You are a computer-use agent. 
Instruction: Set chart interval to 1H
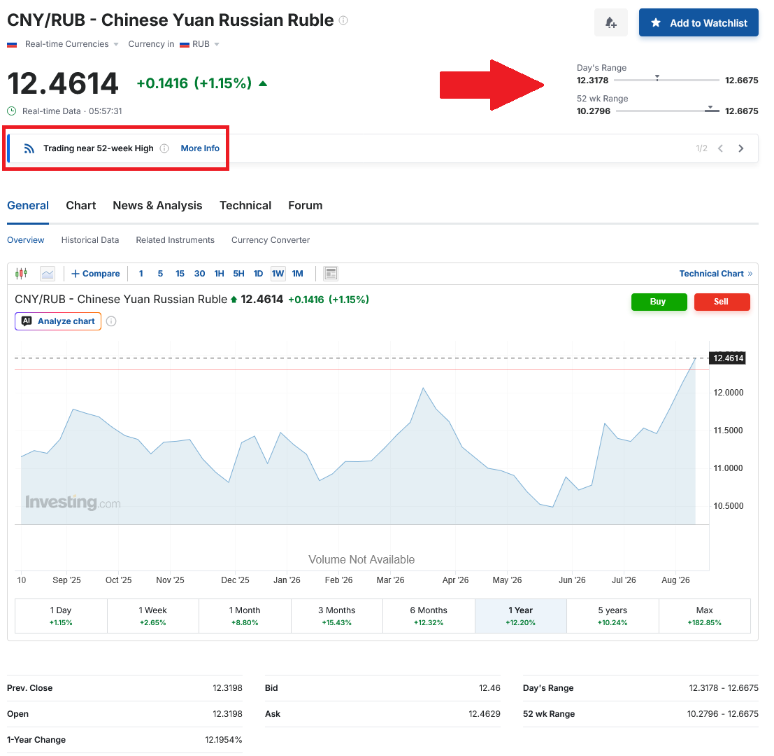[219, 273]
